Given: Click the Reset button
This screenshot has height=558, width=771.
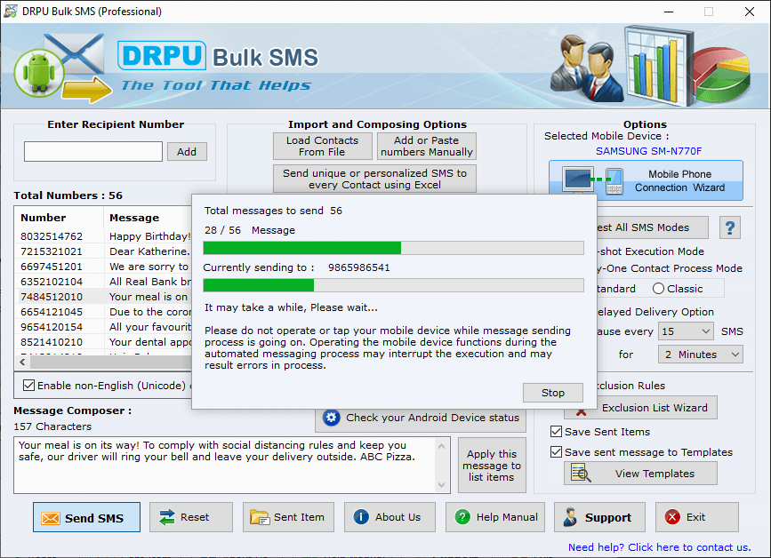Looking at the screenshot, I should (191, 517).
